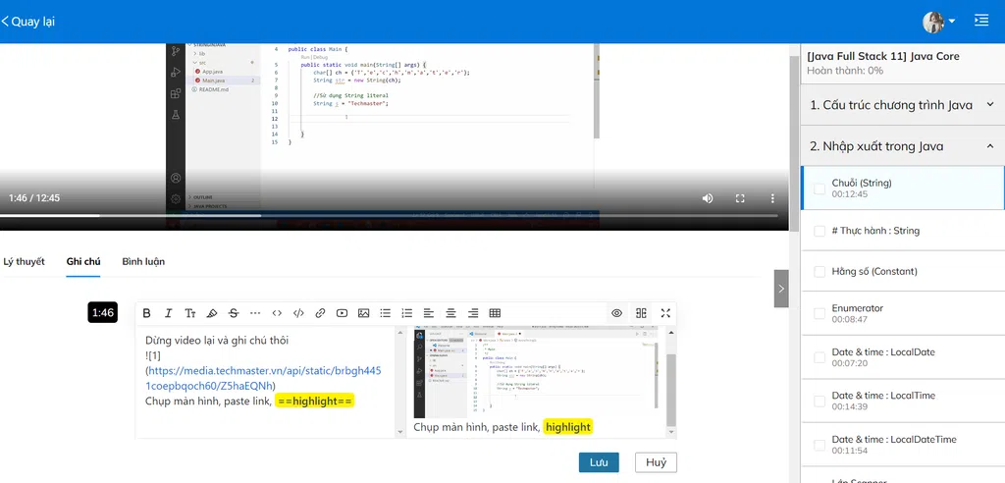This screenshot has width=1005, height=483.
Task: Open the Date & time : LocalDateTime lesson
Action: (894, 440)
